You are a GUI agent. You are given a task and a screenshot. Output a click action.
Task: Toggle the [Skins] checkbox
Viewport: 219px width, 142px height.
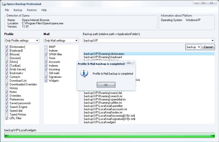pyautogui.click(x=7, y=62)
